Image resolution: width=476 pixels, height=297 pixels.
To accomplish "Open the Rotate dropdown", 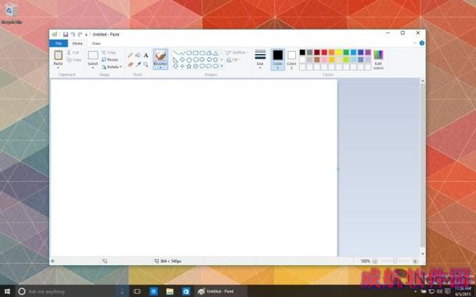I will [x=112, y=67].
